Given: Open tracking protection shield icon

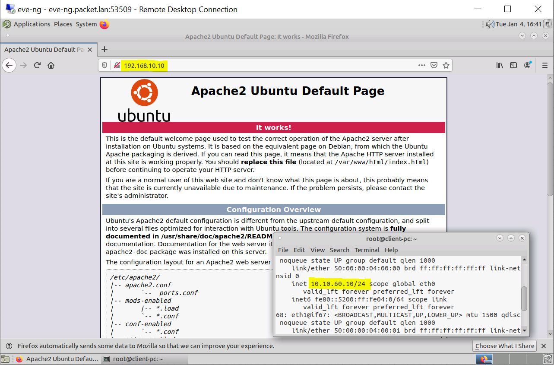Looking at the screenshot, I should coord(104,65).
